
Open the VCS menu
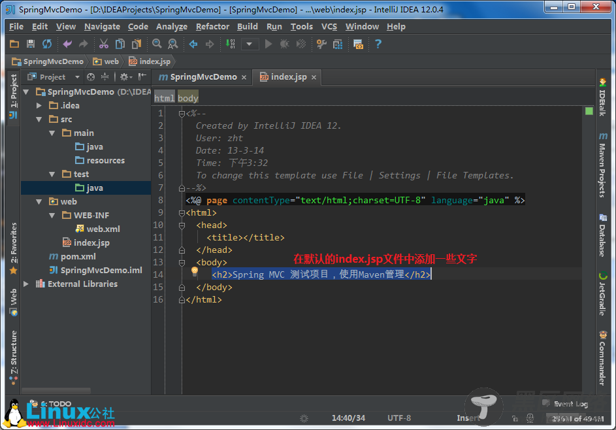(329, 27)
